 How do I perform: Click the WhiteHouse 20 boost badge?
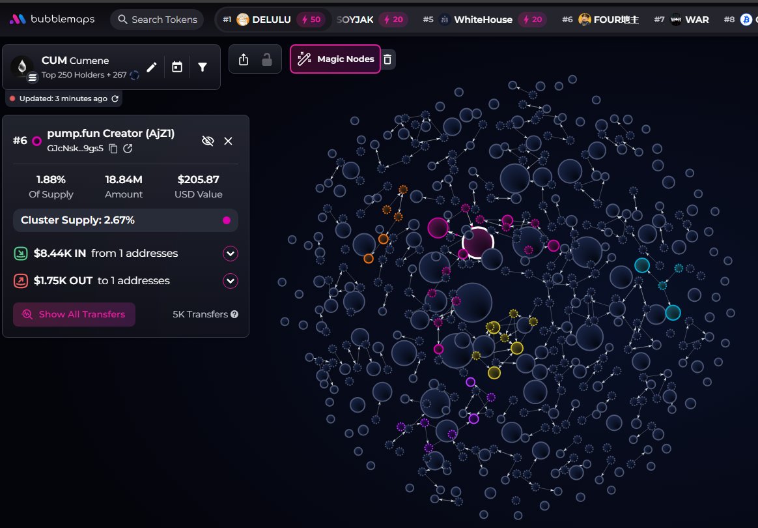pyautogui.click(x=532, y=20)
